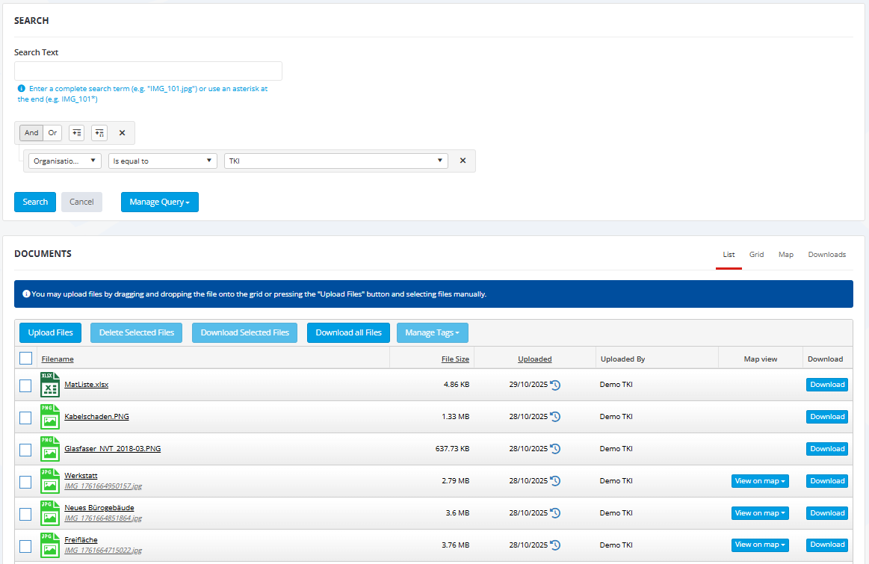This screenshot has height=564, width=869.
Task: Click the JPG file icon for Werkstatt
Action: pyautogui.click(x=49, y=481)
